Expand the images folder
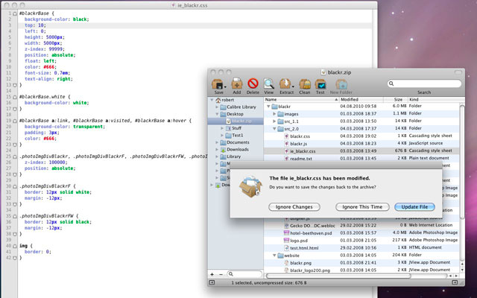Image resolution: width=477 pixels, height=298 pixels. coord(276,114)
